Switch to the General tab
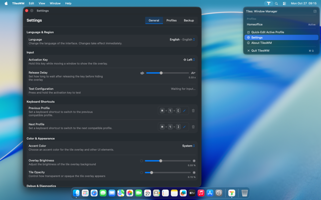 (x=154, y=20)
